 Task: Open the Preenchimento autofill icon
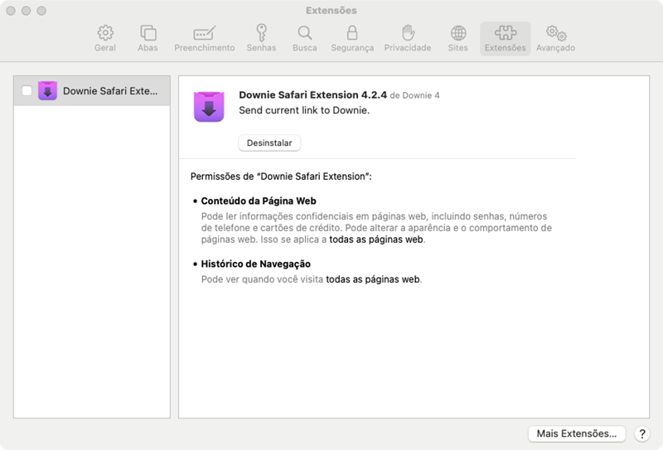204,33
